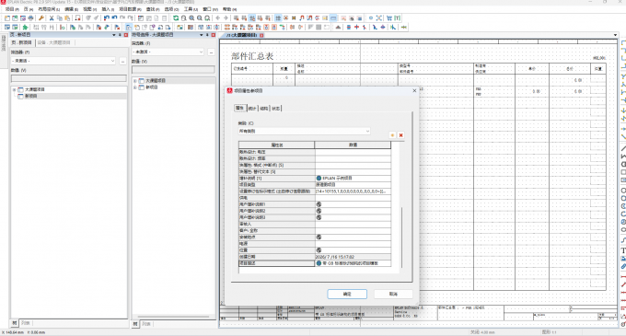Click the Print icon in the toolbar
Viewport: 626px width, 336px height.
coord(30,18)
